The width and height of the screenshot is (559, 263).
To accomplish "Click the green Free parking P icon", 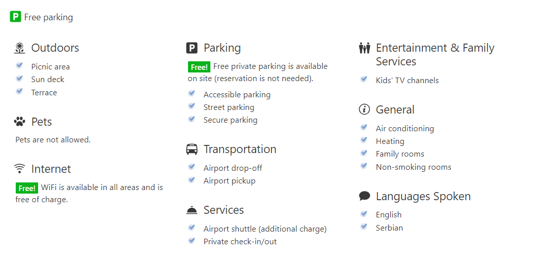I will click(x=16, y=17).
